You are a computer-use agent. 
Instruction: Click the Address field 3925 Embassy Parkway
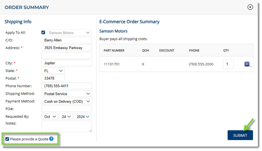pyautogui.click(x=67, y=48)
